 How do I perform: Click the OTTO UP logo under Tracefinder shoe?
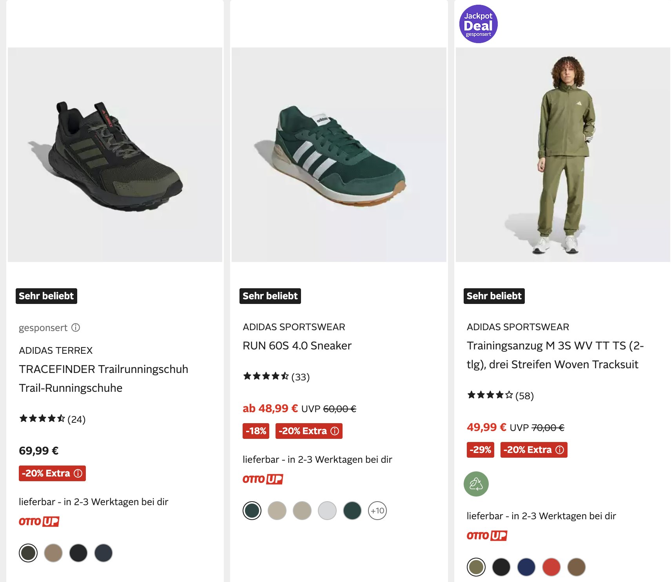pos(39,522)
